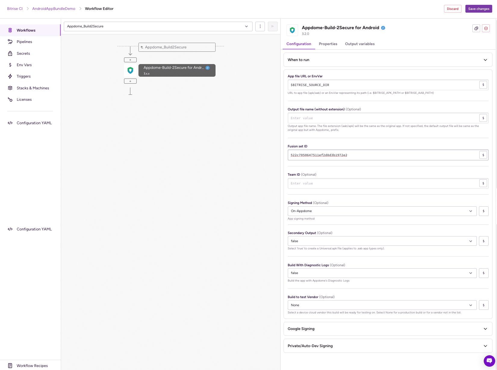
Task: Open the Env Vars section
Action: 24,65
